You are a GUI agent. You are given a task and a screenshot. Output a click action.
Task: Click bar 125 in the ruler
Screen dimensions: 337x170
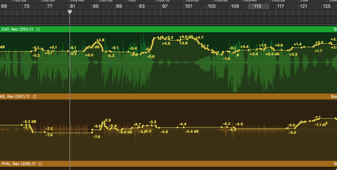coord(327,6)
